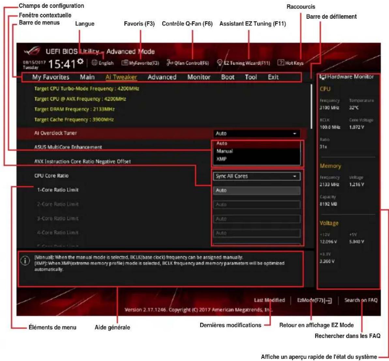Click the info icon in help panel
The height and width of the screenshot is (361, 389).
click(x=25, y=261)
